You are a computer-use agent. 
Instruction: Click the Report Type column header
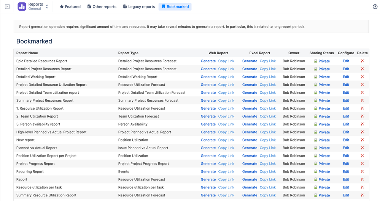(x=128, y=53)
